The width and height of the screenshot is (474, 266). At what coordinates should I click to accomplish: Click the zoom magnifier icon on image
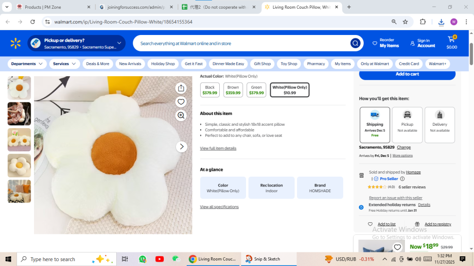coord(181,115)
